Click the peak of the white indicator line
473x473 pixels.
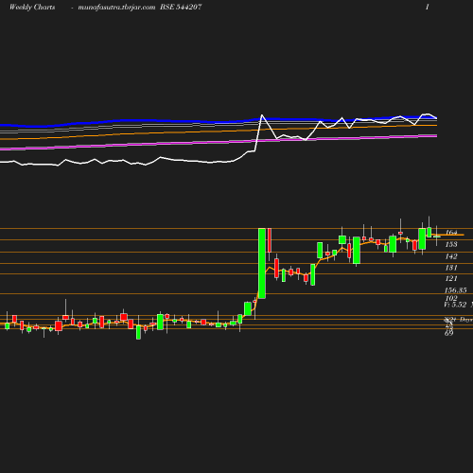tap(262, 115)
